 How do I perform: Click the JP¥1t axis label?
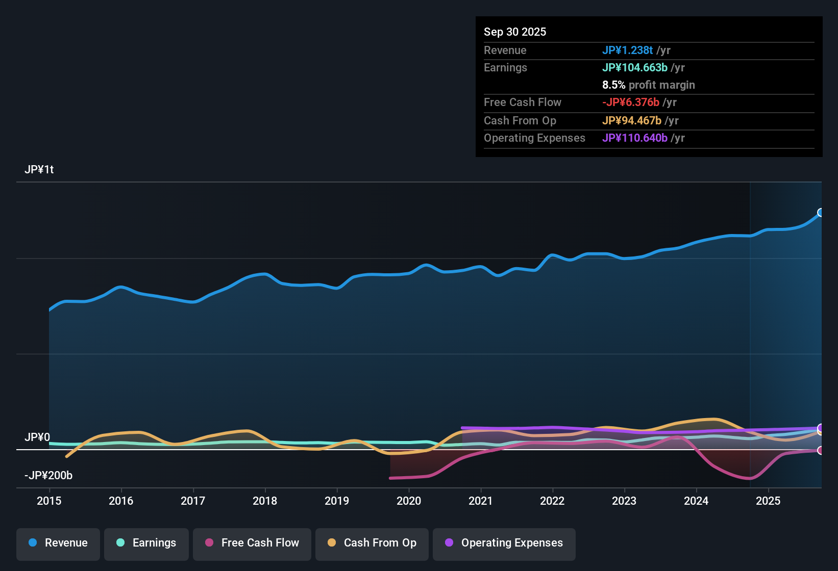point(39,169)
